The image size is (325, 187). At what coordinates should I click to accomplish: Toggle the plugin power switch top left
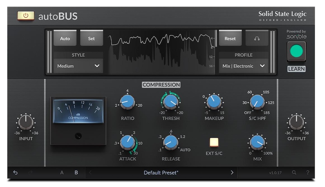26,16
